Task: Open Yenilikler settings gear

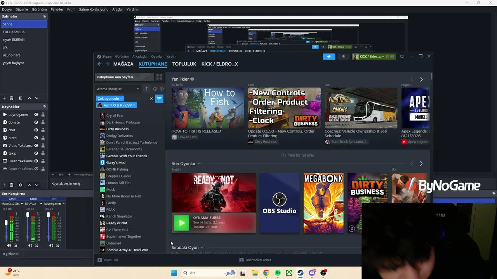Action: (x=192, y=79)
